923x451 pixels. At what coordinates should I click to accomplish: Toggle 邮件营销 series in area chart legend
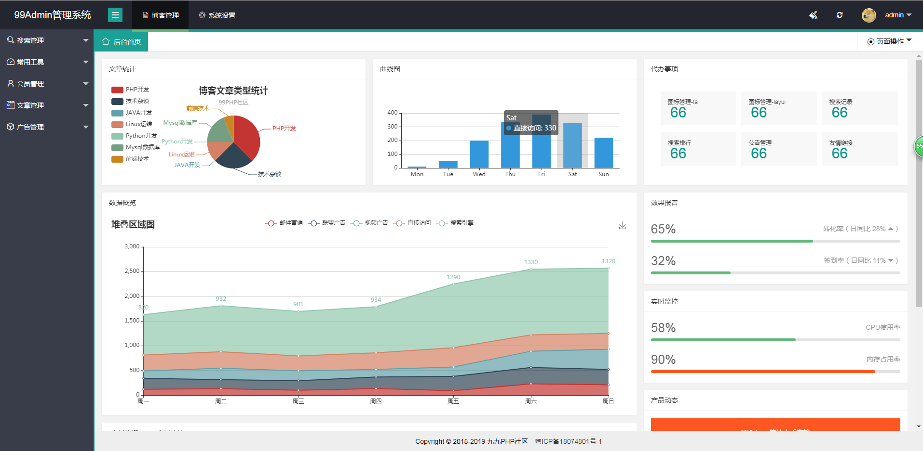284,223
